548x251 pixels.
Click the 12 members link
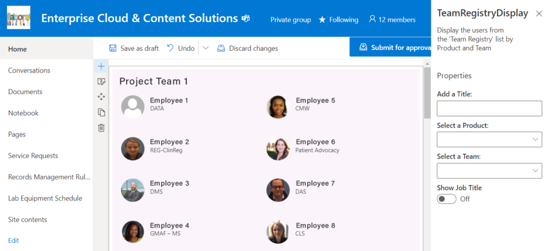coord(392,20)
